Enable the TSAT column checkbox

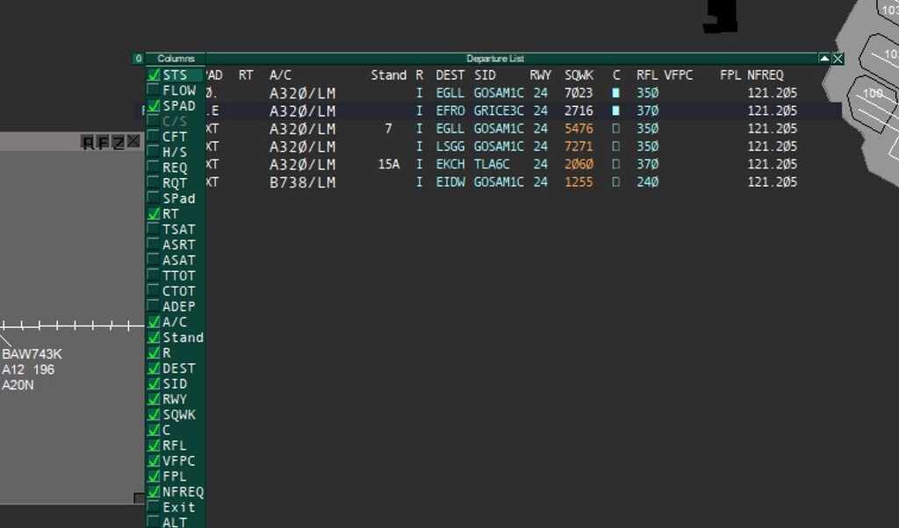[155, 229]
